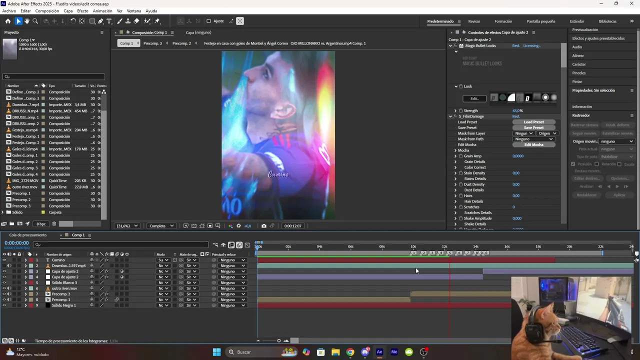Open the magnification dropdown showing 31,6%
640x360 pixels.
tap(127, 226)
